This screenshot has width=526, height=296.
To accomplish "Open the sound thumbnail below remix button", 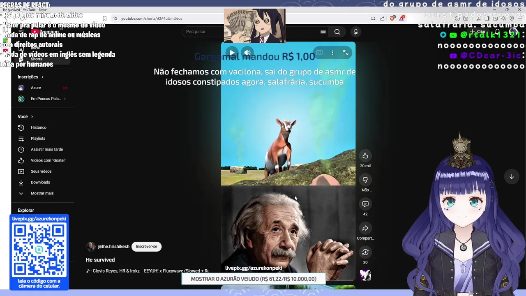I will click(365, 275).
